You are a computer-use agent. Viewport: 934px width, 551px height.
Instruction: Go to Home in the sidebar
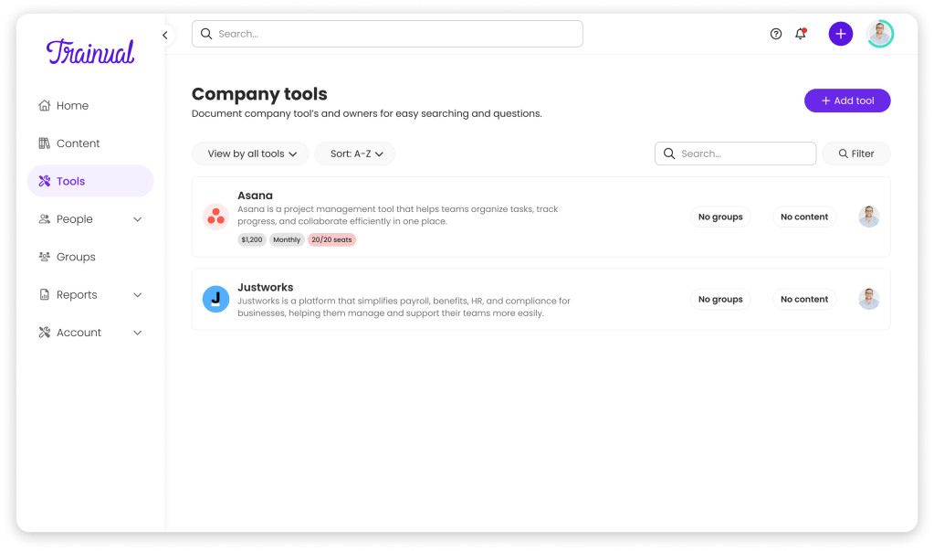72,106
